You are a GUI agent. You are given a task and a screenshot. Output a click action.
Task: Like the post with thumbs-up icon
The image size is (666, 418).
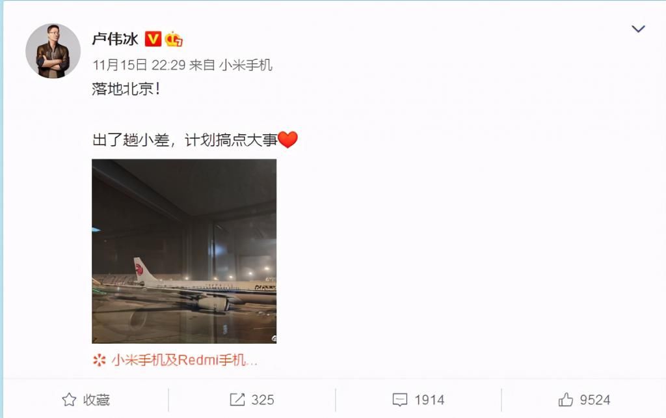565,400
